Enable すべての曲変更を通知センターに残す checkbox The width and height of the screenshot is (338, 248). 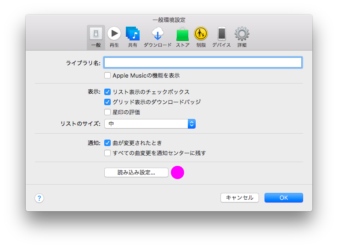(107, 153)
